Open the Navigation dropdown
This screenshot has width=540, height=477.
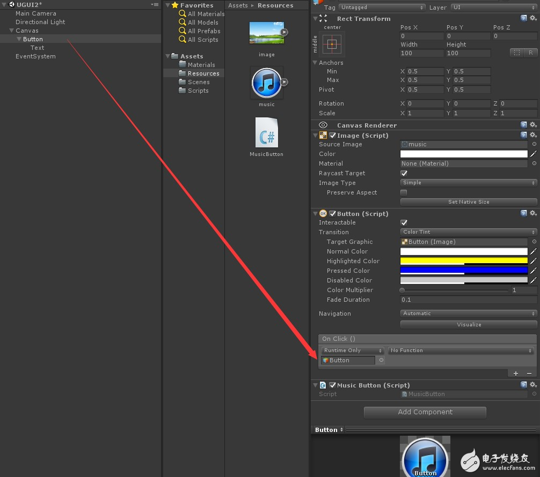click(467, 313)
